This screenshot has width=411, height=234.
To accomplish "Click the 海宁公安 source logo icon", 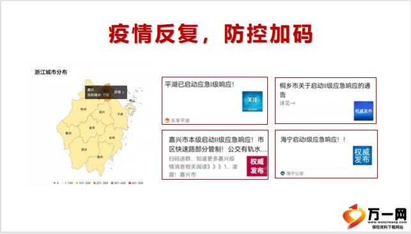I will click(x=283, y=173).
